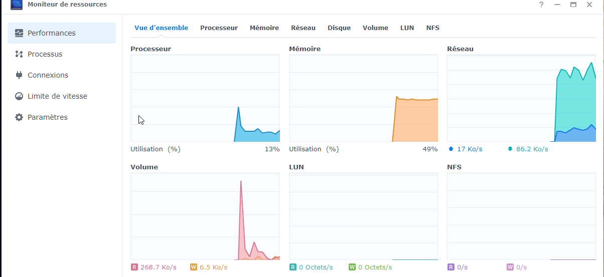Open help with the question mark icon
Screen dimensions: 604x277
tap(541, 5)
